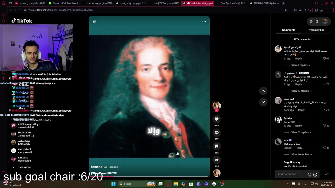Open a new browser tab with plus
Viewport: 335px width, 188px height.
283,3
